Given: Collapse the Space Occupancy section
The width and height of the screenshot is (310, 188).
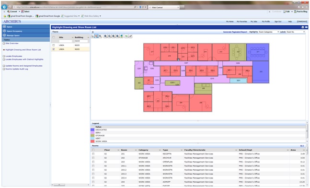Looking at the screenshot, I should point(4,31).
